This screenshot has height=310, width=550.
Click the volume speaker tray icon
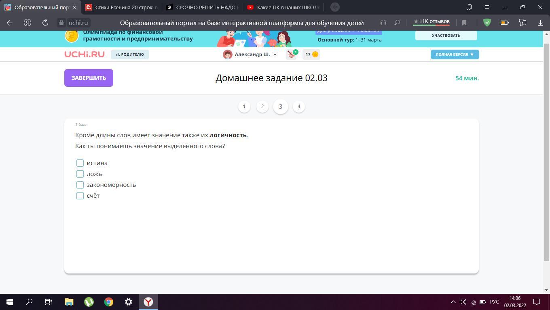[463, 302]
